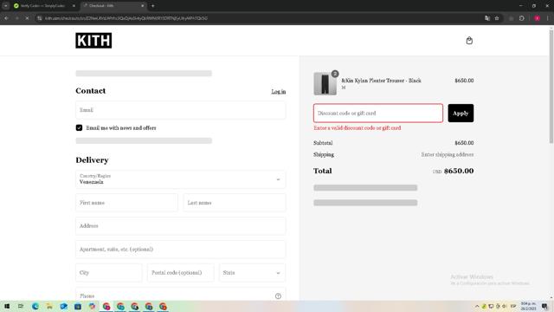
Task: Open the tab search dropdown arrow
Action: point(6,6)
